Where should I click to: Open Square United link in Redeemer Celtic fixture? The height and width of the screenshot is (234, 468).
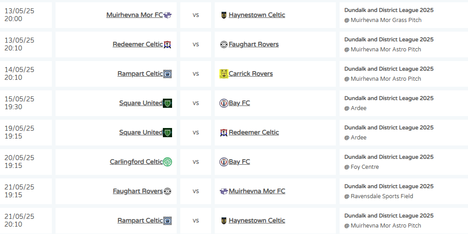(141, 133)
